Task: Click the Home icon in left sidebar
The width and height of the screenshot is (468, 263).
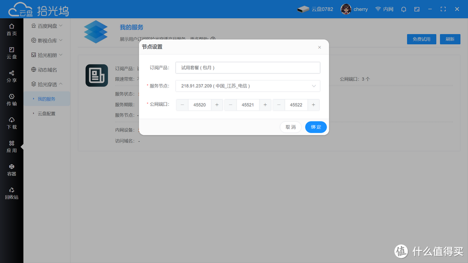Action: click(x=12, y=29)
